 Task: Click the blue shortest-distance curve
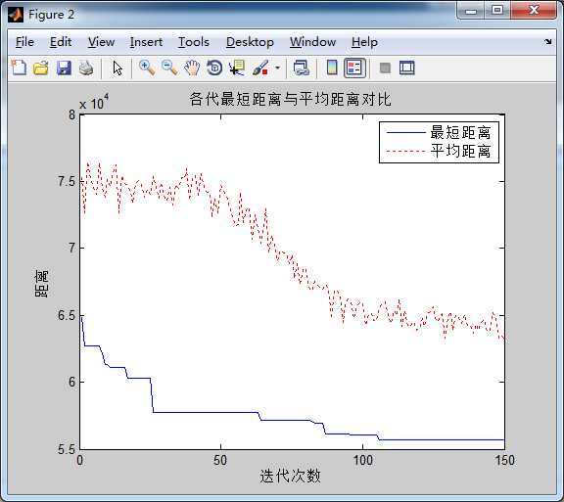click(205, 412)
